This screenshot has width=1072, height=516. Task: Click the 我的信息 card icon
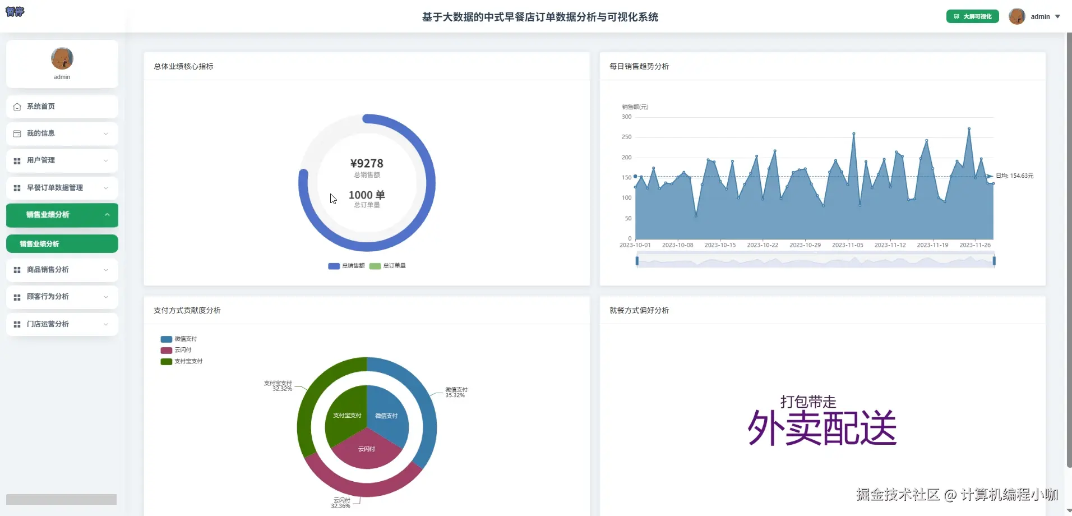[17, 133]
